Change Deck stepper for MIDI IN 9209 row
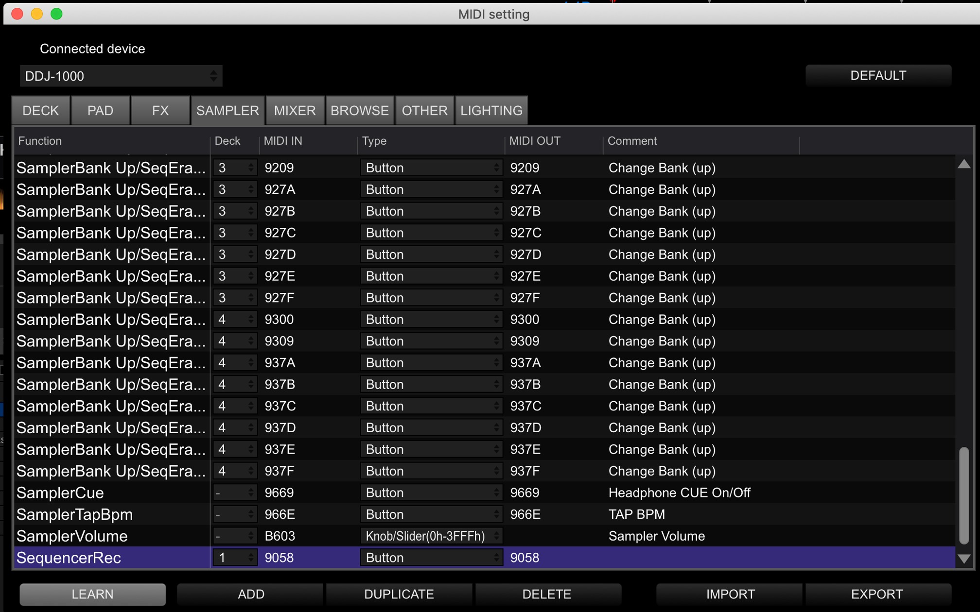Screen dimensions: 980x612 click(235, 168)
